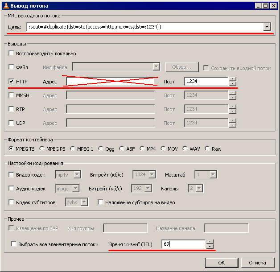
Task: Minimize the Вывод потока window
Action: coord(258,6)
